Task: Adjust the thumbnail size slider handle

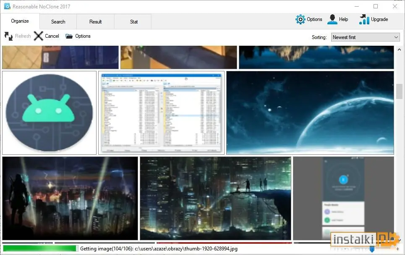Action: tap(372, 249)
